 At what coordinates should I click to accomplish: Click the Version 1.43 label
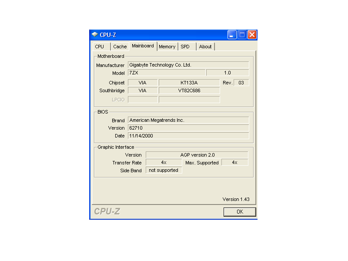coord(236,199)
